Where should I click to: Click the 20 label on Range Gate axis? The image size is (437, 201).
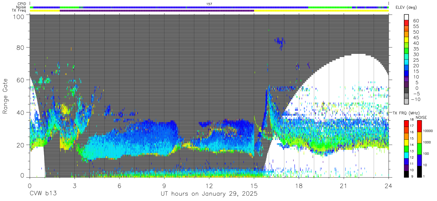click(21, 145)
